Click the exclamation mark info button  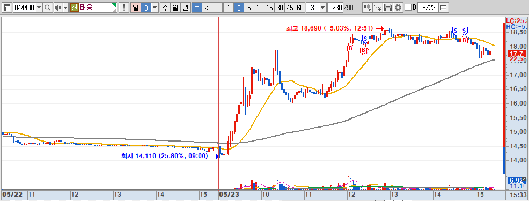click(x=124, y=8)
